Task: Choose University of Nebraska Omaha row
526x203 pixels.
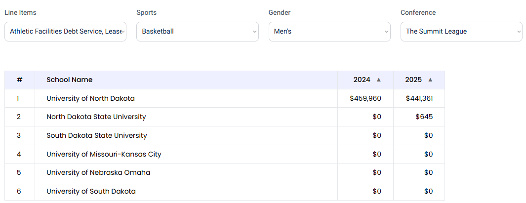Action: (98, 172)
